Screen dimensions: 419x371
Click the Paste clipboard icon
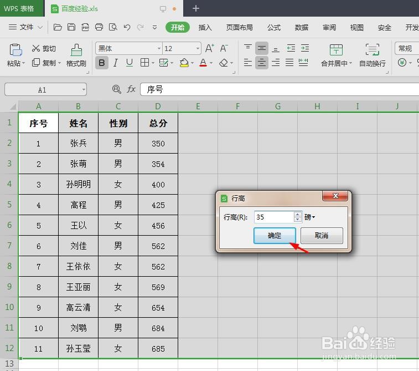coord(15,50)
